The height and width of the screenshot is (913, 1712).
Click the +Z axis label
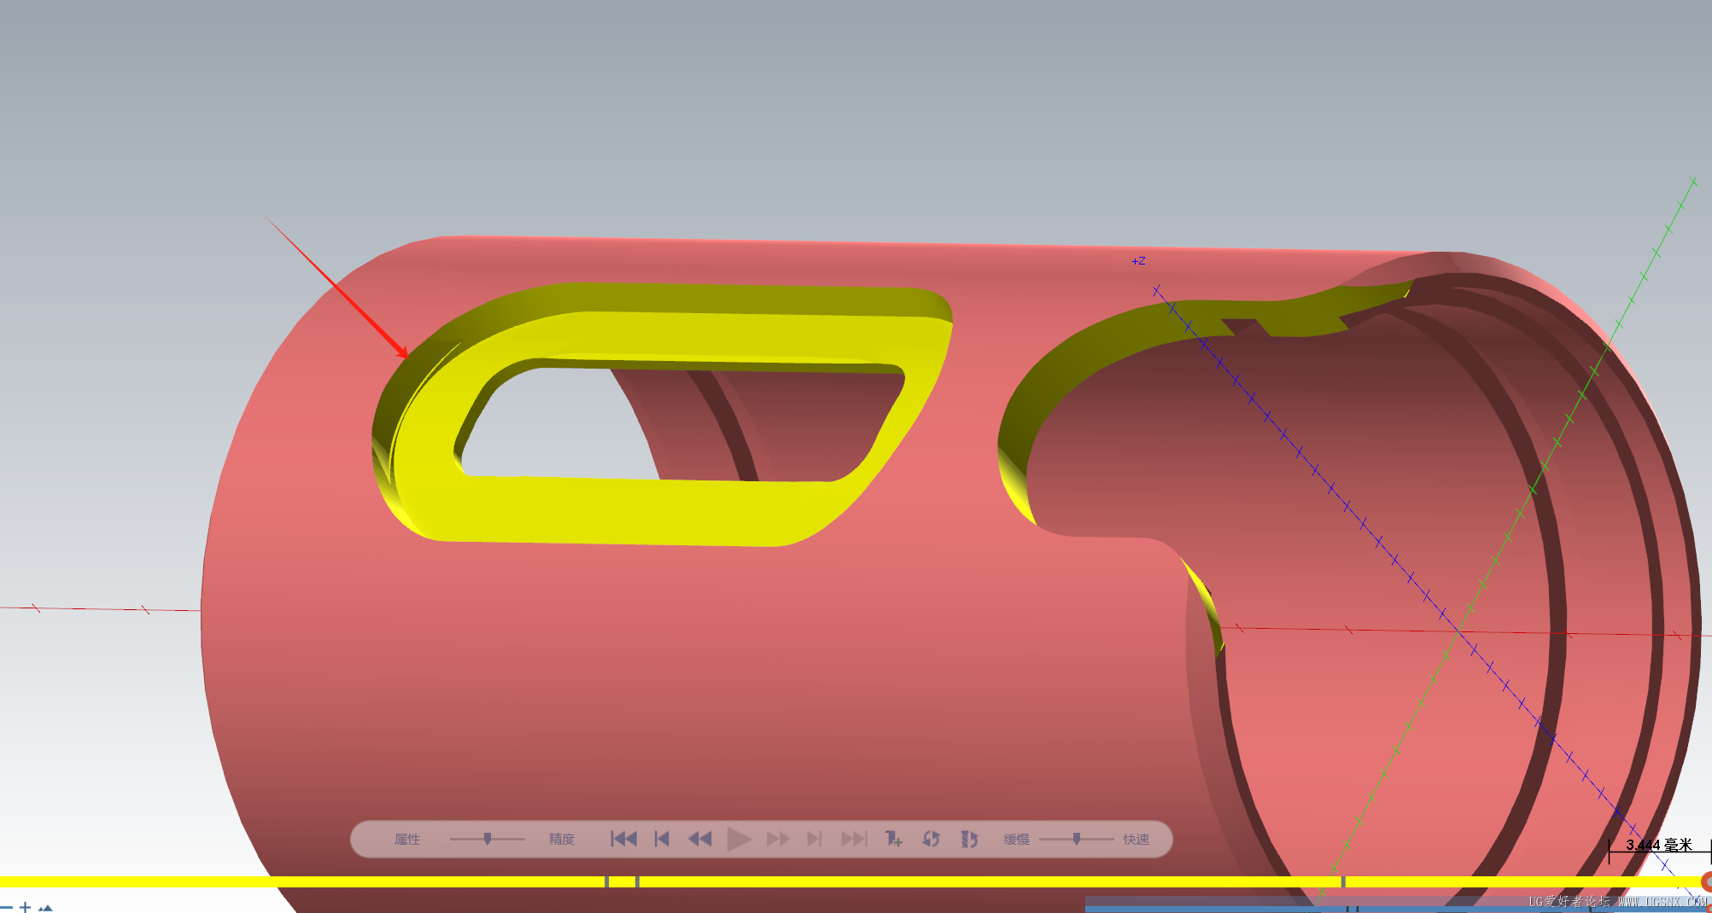pos(1139,261)
